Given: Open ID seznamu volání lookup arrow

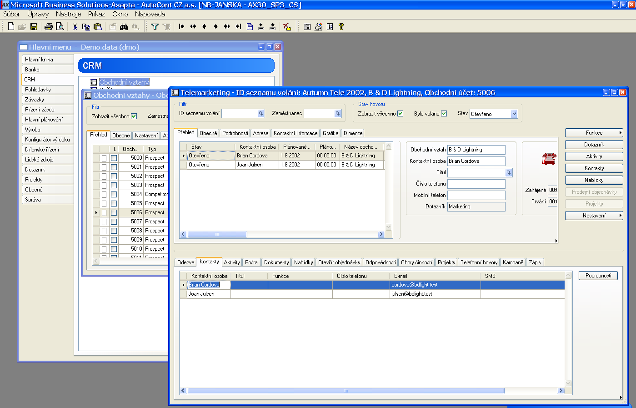Looking at the screenshot, I should (261, 114).
